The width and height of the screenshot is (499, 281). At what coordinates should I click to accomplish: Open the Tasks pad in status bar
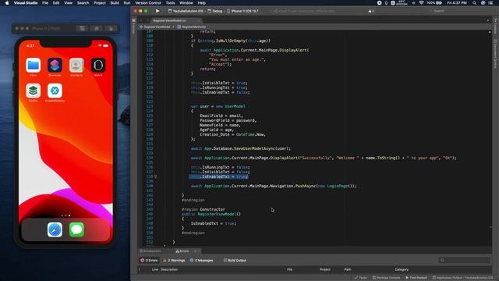(360, 278)
